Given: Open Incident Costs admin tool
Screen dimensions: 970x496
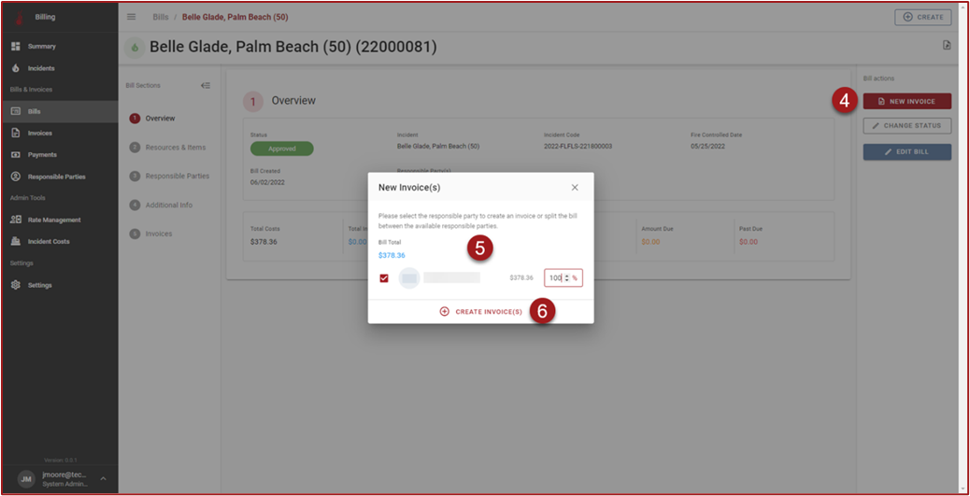Looking at the screenshot, I should coord(49,241).
